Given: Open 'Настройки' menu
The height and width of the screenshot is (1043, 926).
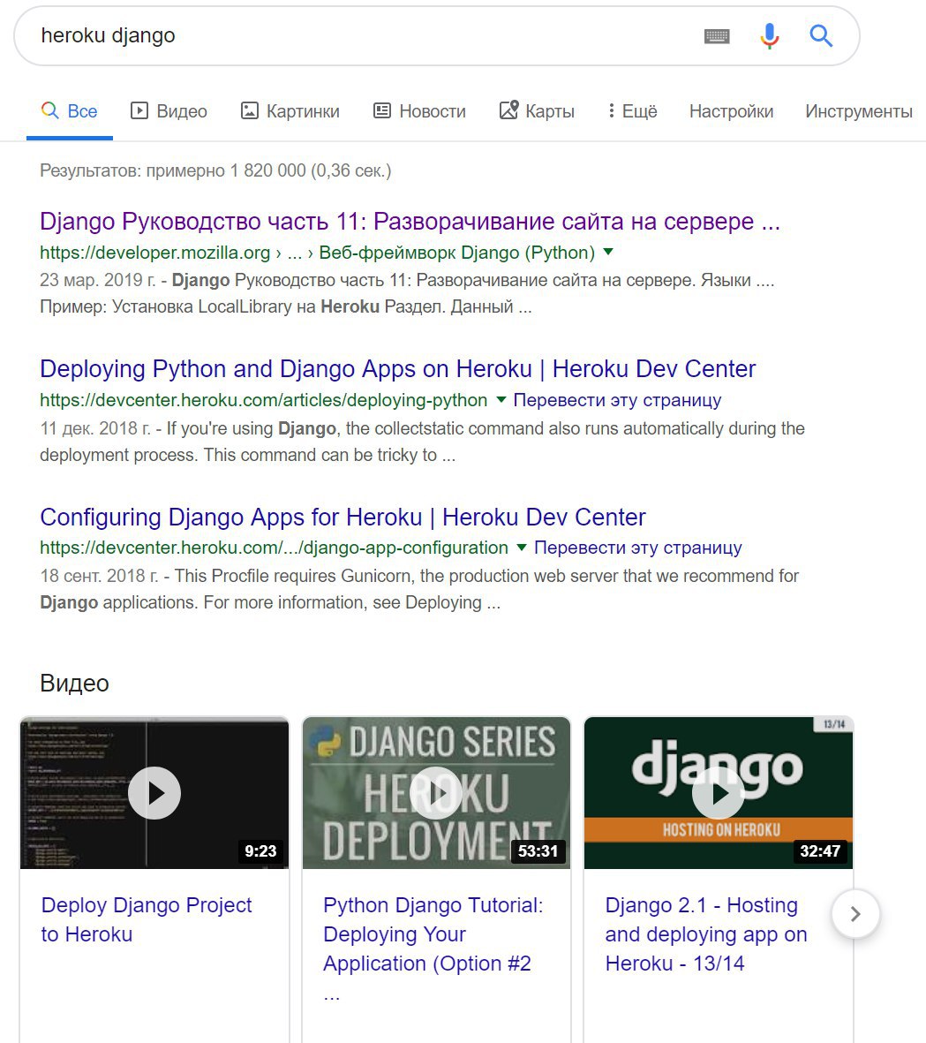Looking at the screenshot, I should coord(731,111).
